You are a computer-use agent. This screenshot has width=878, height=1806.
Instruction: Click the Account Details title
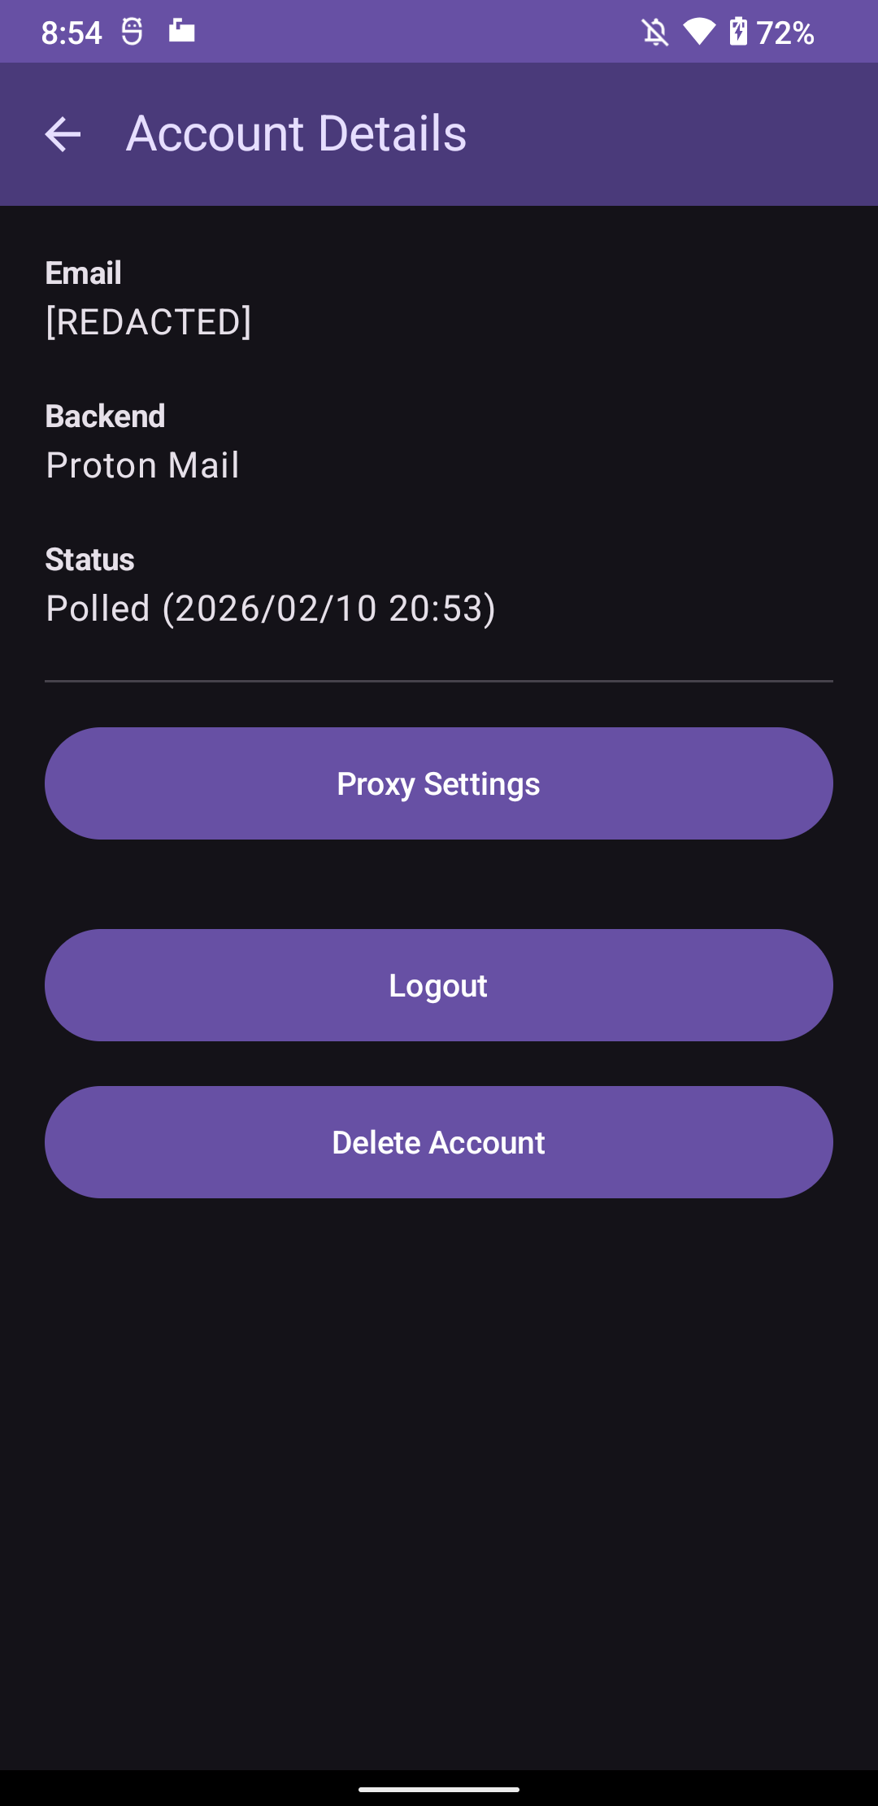297,133
